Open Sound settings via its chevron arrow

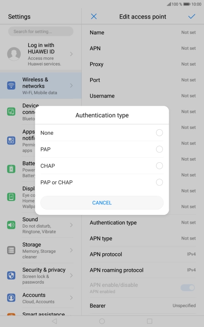[71, 225]
